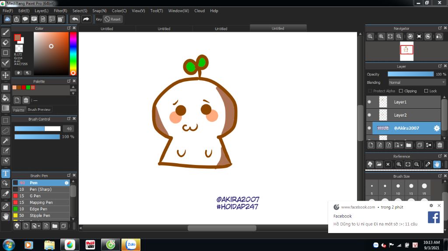Select the Lasso selection tool
The width and height of the screenshot is (448, 251).
point(5,131)
